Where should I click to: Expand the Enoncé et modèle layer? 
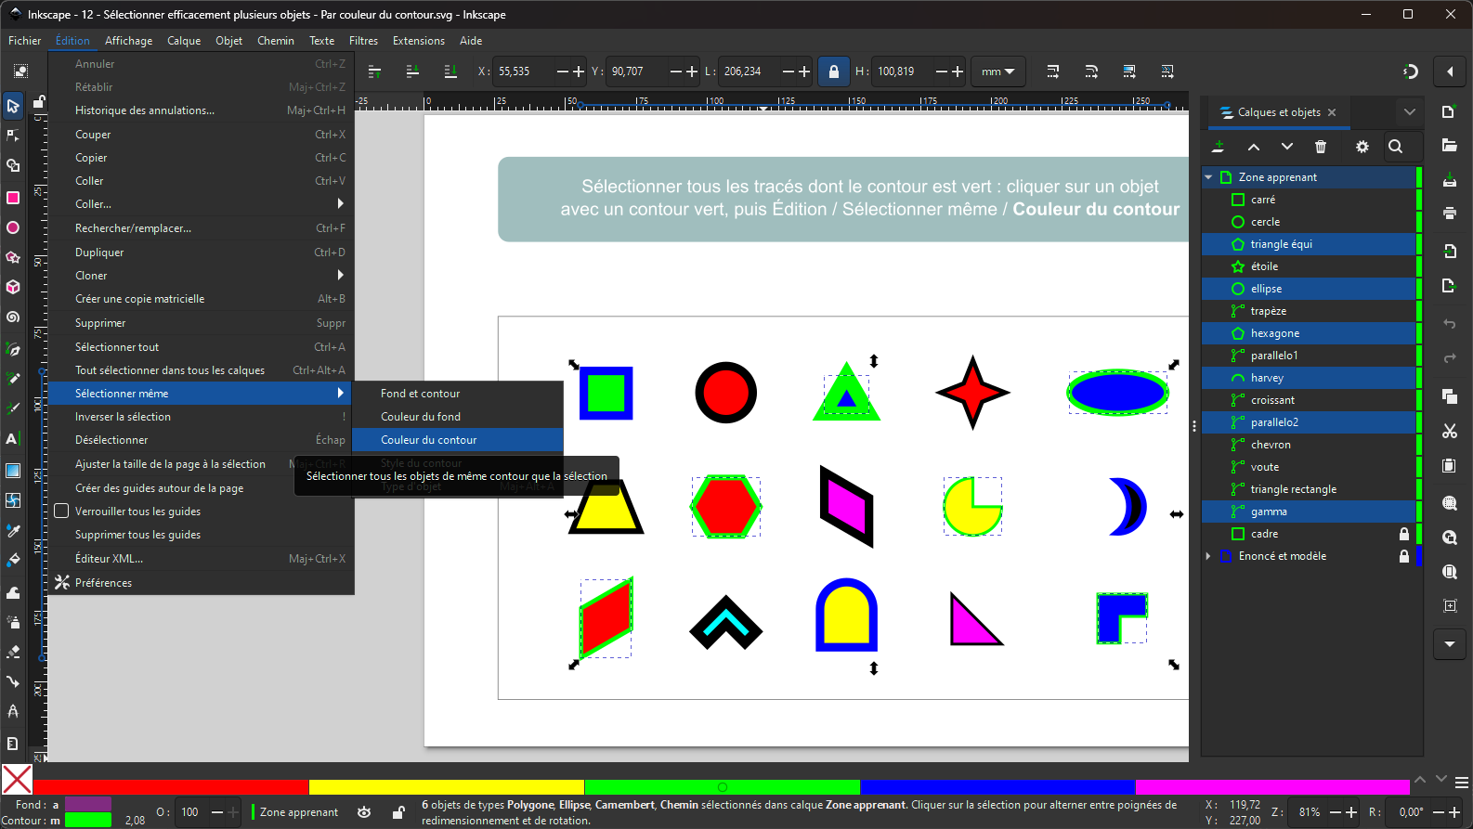(x=1208, y=556)
